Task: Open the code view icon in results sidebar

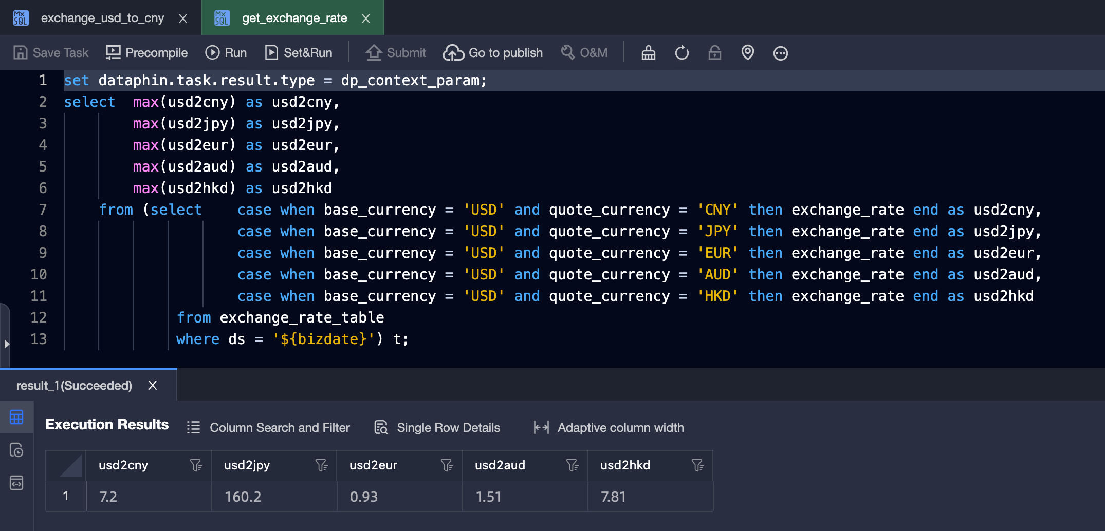Action: [16, 483]
